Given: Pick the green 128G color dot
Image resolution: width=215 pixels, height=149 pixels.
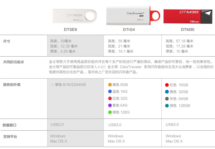Looking at the screenshot, I should click(110, 112).
